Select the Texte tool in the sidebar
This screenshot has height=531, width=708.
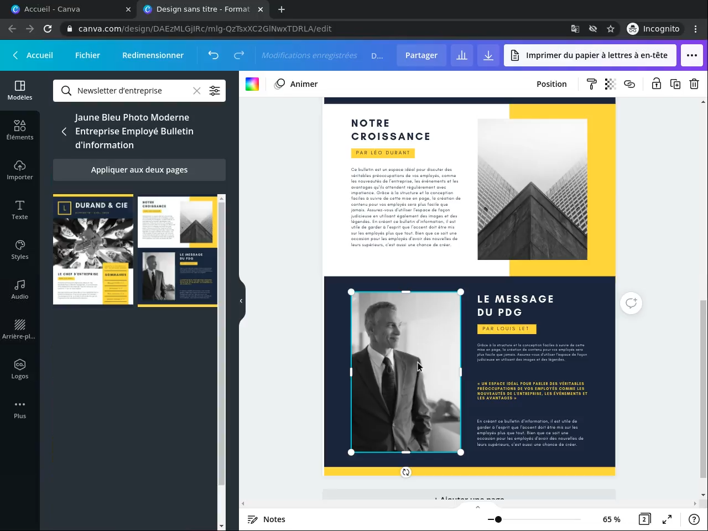(20, 210)
